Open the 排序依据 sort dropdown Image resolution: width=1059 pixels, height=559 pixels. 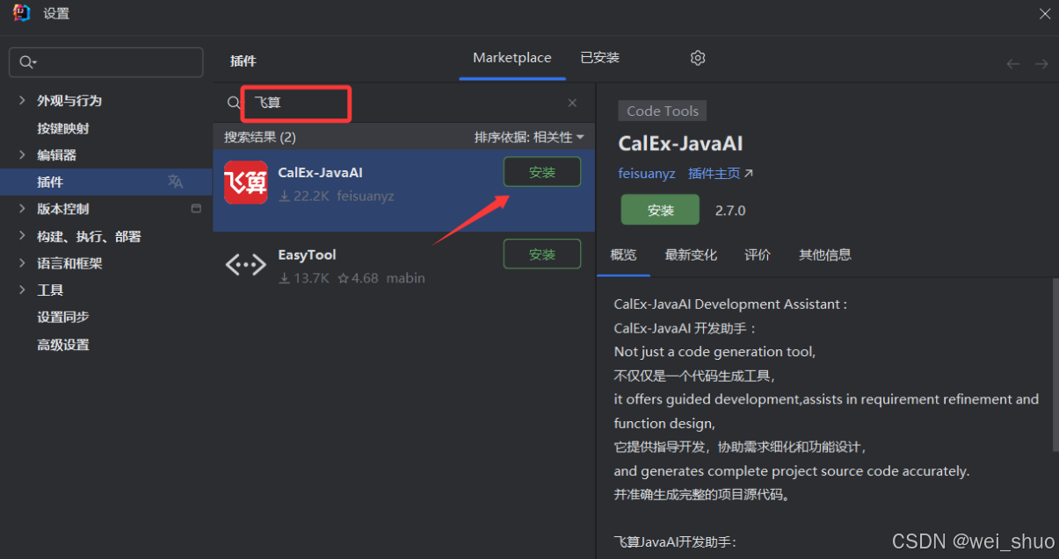(529, 137)
